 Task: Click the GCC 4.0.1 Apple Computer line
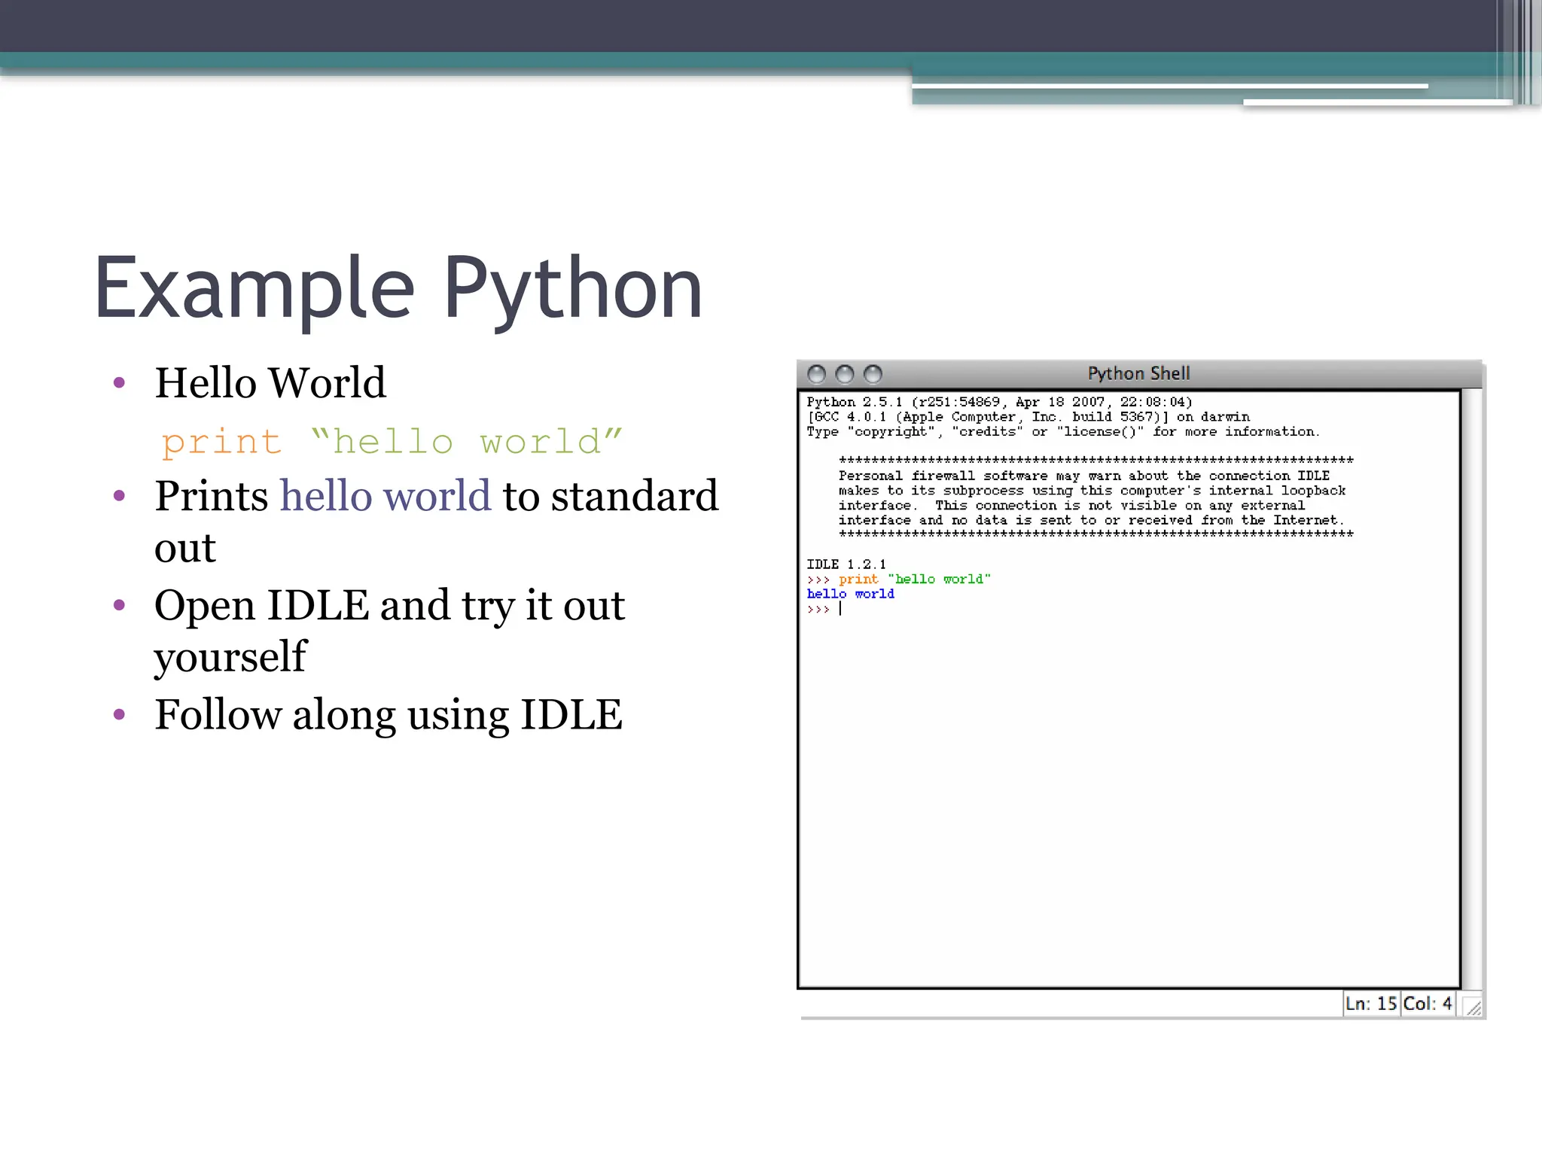[1028, 417]
